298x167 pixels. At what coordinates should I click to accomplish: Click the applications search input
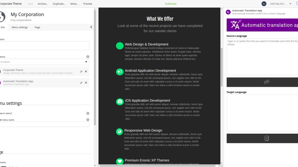click(x=42, y=62)
